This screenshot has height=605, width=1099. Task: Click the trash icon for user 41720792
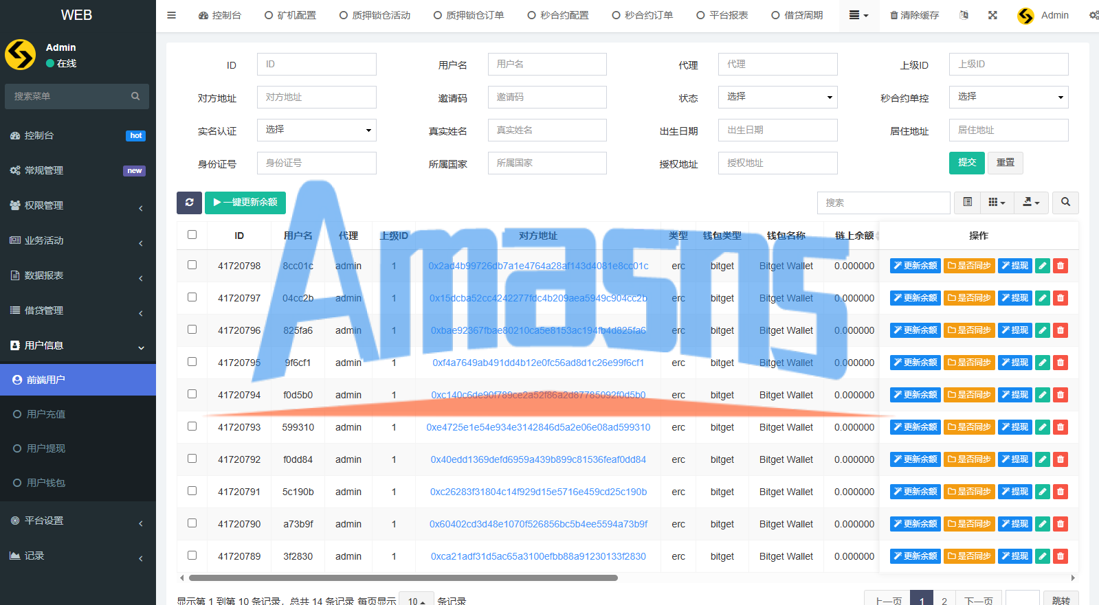click(x=1061, y=459)
